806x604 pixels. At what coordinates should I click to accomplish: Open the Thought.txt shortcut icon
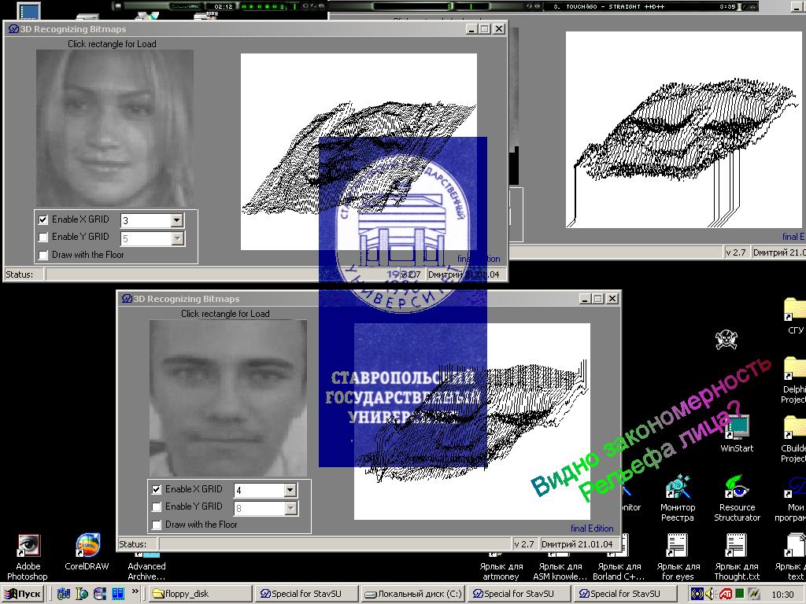tap(736, 546)
